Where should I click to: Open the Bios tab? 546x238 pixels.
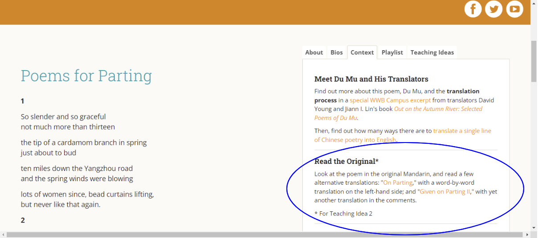click(337, 52)
